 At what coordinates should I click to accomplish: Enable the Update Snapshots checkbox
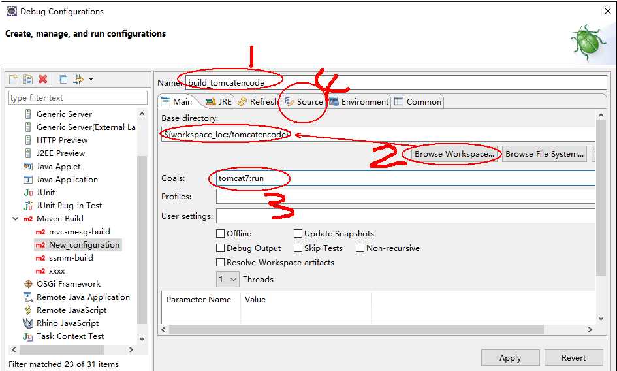(x=298, y=234)
